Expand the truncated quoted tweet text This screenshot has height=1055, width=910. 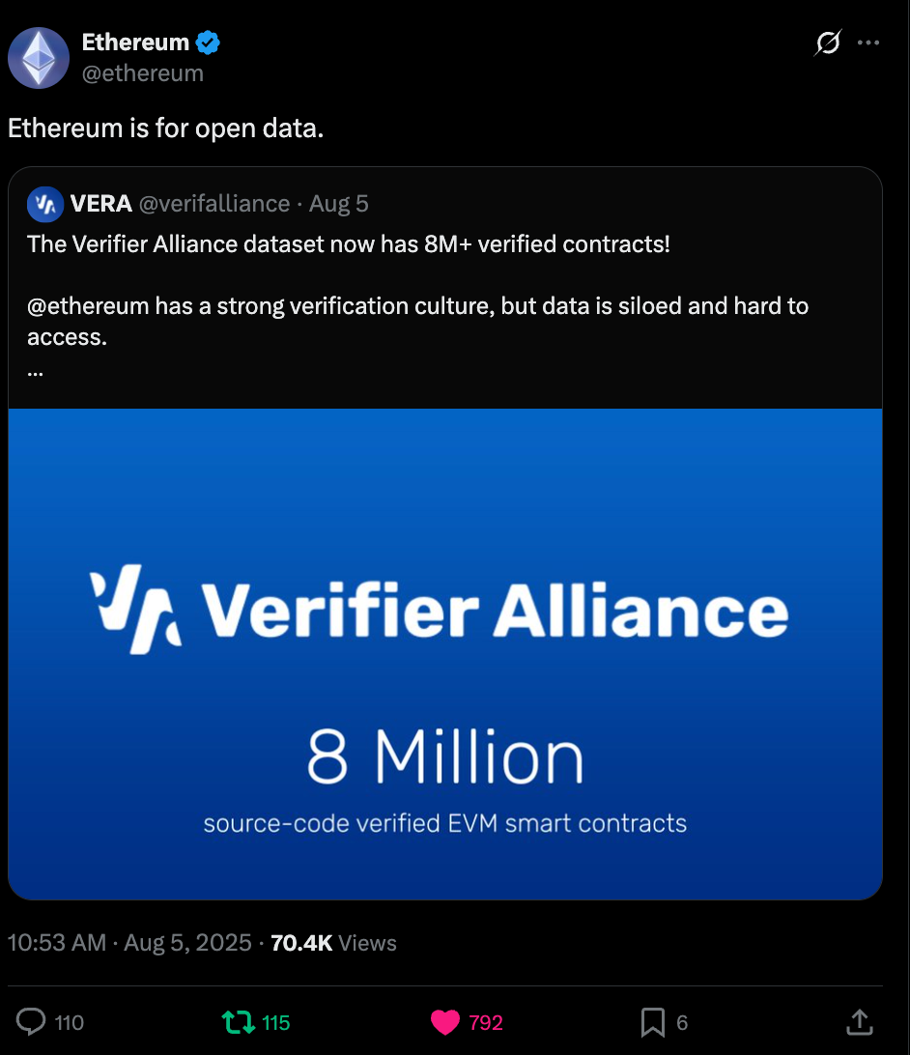pos(35,370)
